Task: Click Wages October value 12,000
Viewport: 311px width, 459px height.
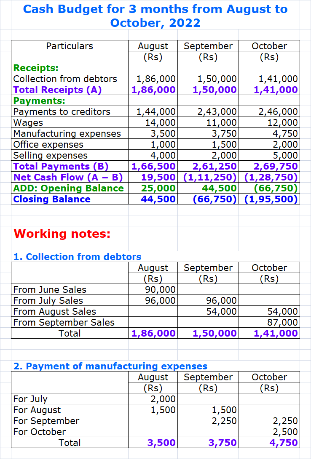Action: (x=283, y=123)
